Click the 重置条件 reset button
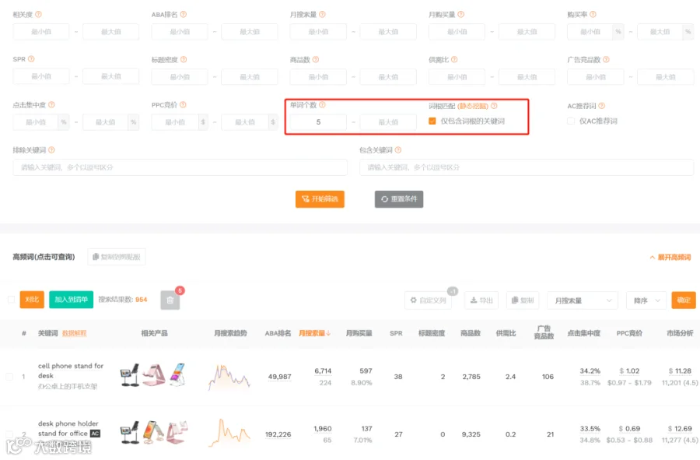700x460 pixels. [x=399, y=199]
